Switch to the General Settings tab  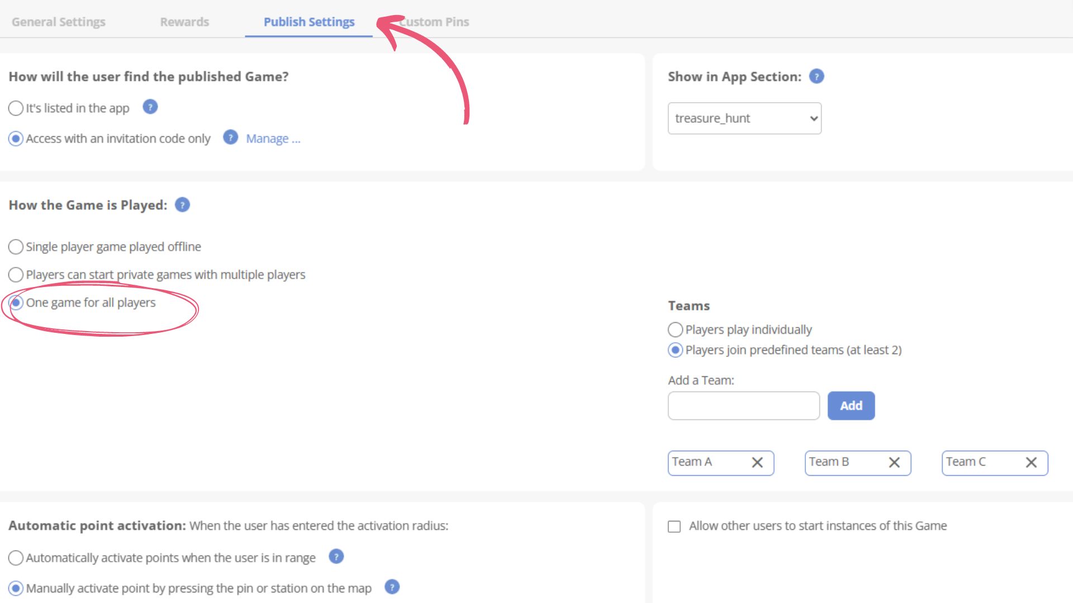(59, 22)
